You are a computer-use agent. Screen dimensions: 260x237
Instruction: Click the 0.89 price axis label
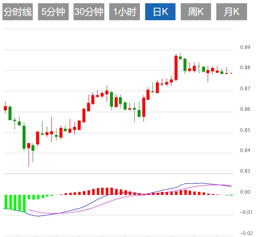(245, 47)
